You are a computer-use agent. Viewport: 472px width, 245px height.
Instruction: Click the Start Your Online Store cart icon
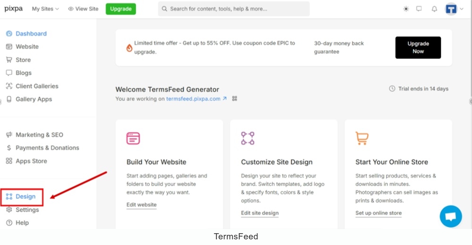pyautogui.click(x=362, y=138)
